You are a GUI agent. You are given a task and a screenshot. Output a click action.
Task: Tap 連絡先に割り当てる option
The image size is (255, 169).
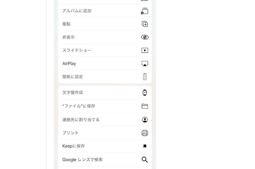coord(81,120)
